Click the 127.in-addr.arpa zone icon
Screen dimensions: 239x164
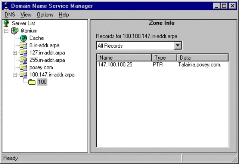(x=24, y=53)
